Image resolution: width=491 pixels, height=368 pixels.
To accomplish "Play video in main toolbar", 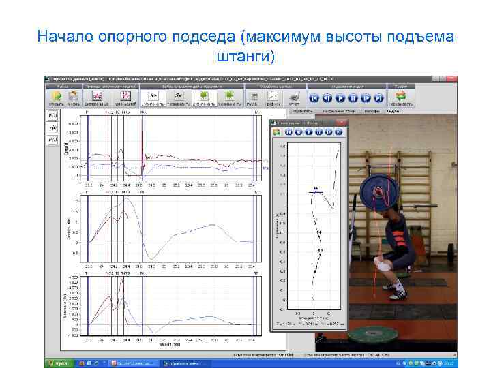I will [340, 98].
